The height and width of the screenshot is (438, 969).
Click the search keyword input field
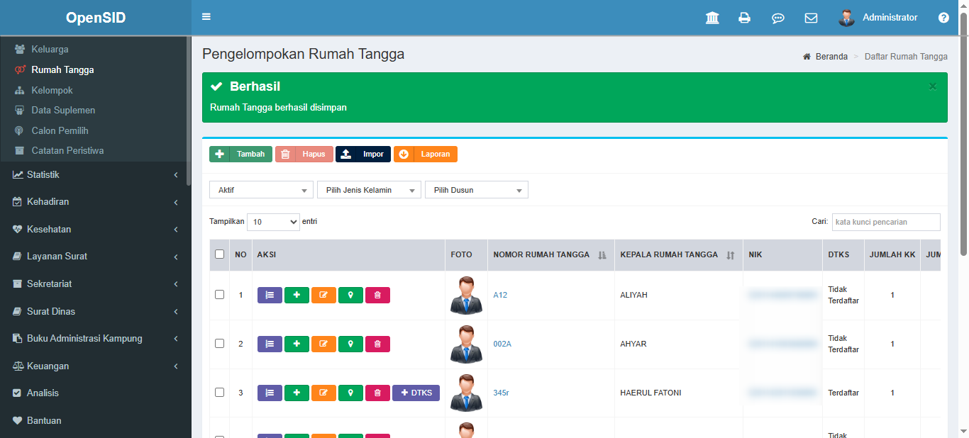tap(885, 222)
